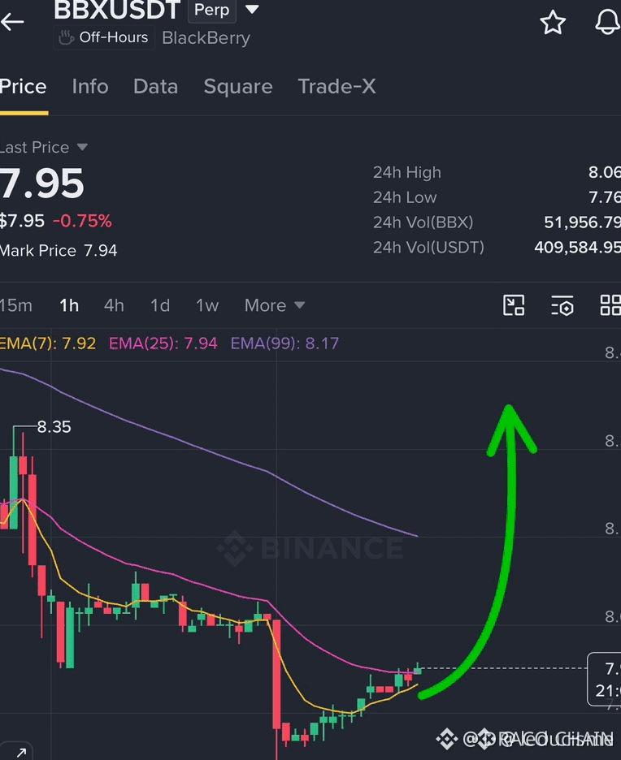The width and height of the screenshot is (621, 760).
Task: Open the grid layout icon
Action: point(610,305)
